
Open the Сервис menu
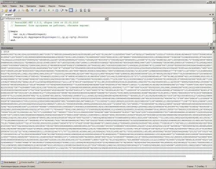(42, 6)
